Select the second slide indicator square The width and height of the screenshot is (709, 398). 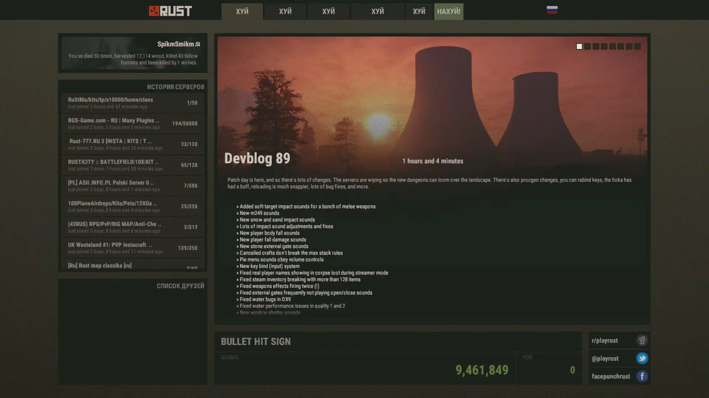(588, 46)
